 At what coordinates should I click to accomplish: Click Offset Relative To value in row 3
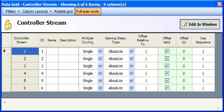(146, 66)
